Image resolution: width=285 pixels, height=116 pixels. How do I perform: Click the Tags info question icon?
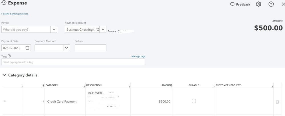(9, 56)
